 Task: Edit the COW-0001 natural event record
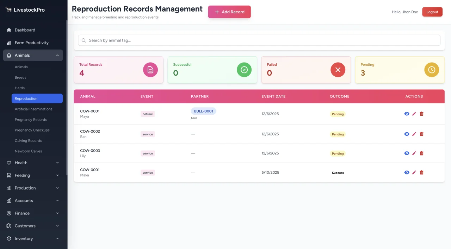[414, 114]
